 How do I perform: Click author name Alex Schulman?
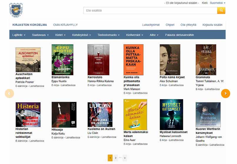[x=169, y=81]
